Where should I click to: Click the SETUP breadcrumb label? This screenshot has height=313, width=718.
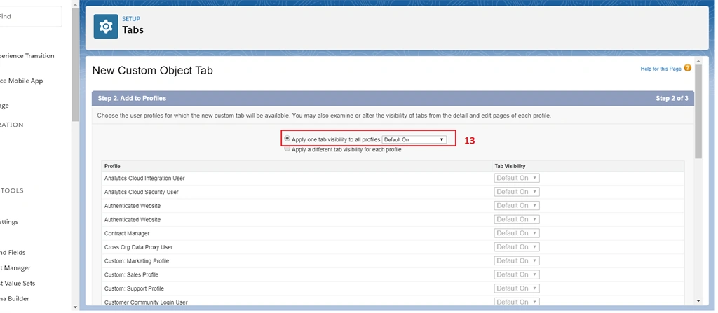pos(131,19)
